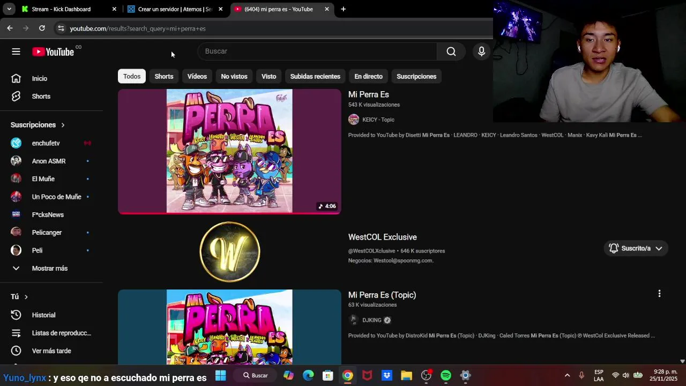Open KEICY - Topic channel link

click(378, 120)
